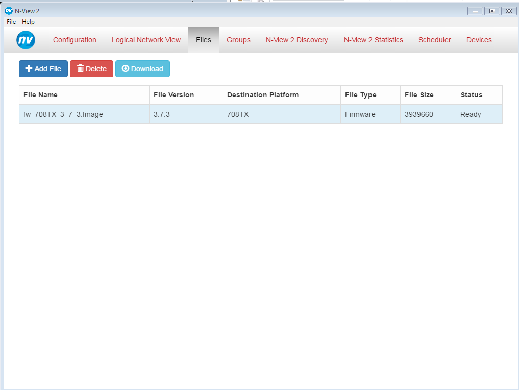Select the fw_708TX_3_7_3.Image file row
This screenshot has height=390, width=519.
261,115
